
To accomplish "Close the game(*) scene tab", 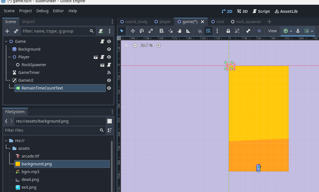I will tap(202, 22).
